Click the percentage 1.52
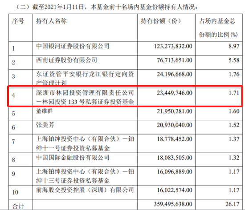 [x=234, y=125]
